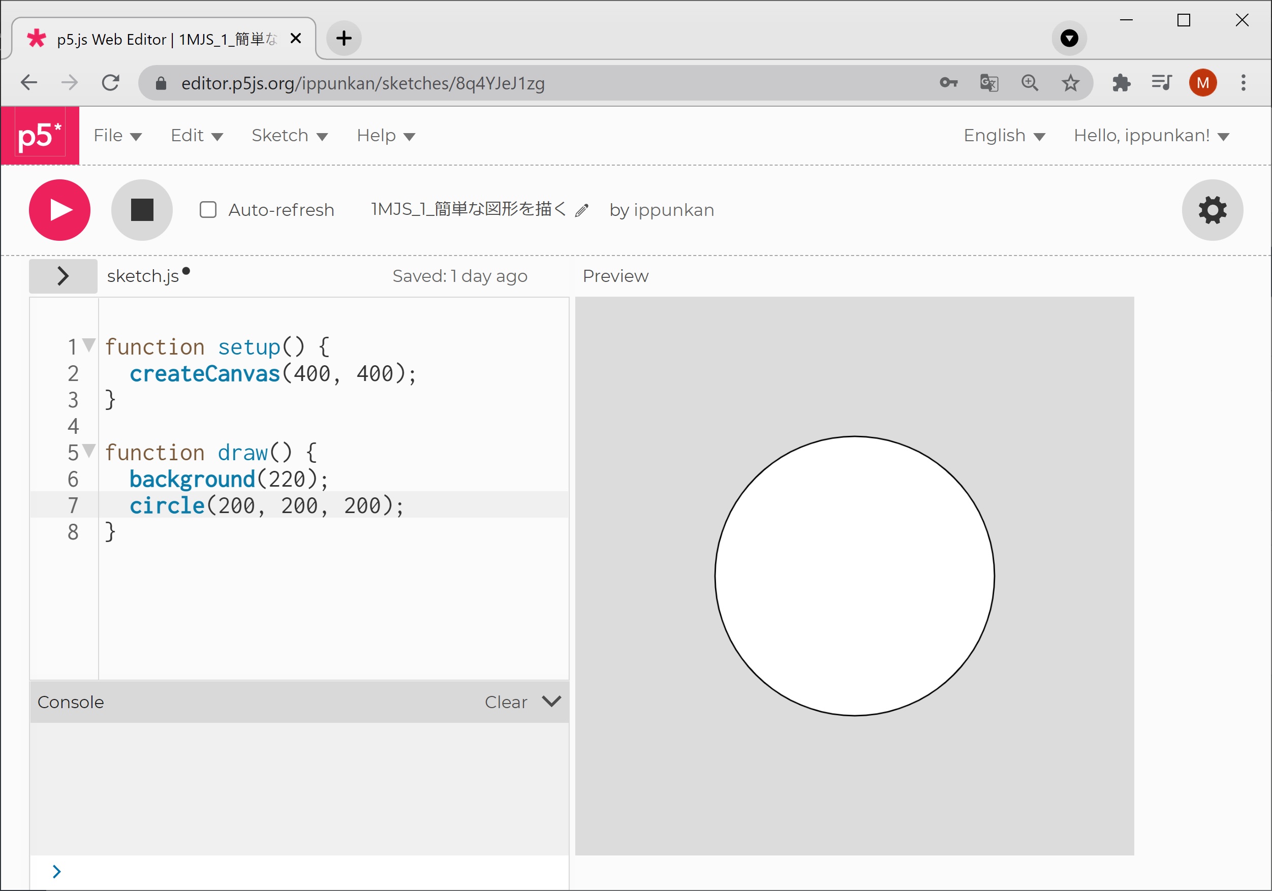Open the ippunkan author link
The image size is (1272, 891).
674,210
